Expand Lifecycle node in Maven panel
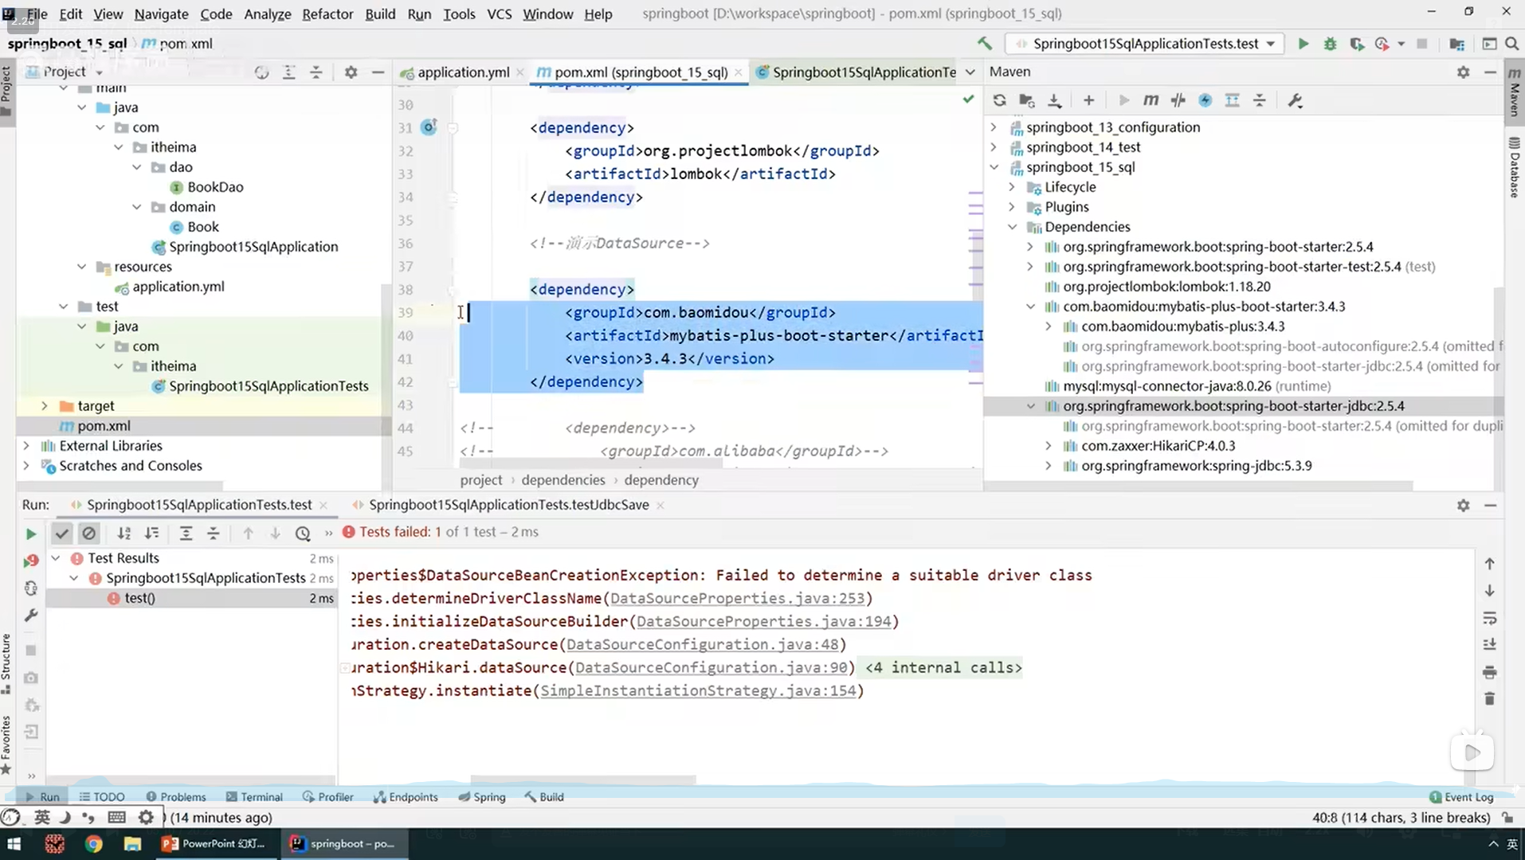 [1012, 186]
